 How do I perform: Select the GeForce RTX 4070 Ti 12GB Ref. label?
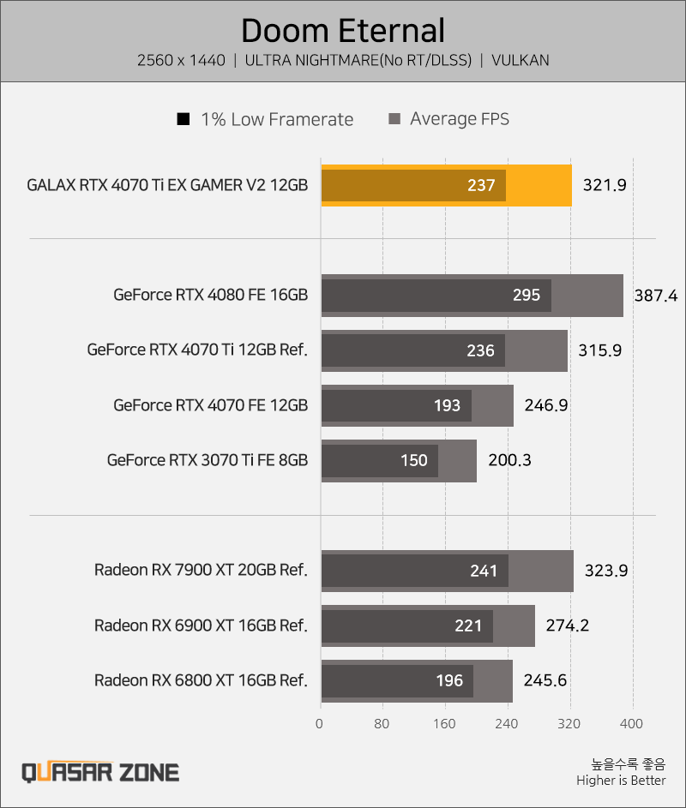click(x=197, y=350)
